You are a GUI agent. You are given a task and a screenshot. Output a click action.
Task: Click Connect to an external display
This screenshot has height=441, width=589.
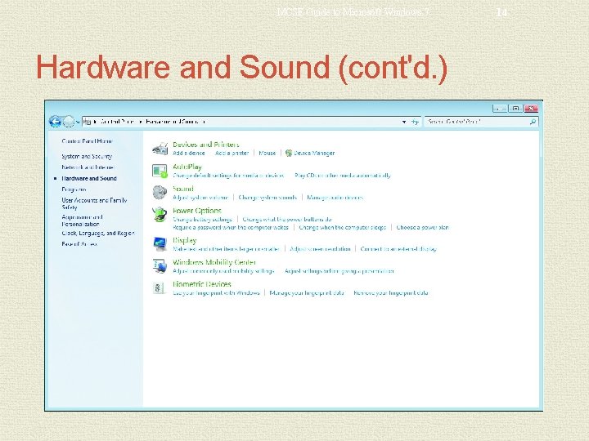(398, 248)
